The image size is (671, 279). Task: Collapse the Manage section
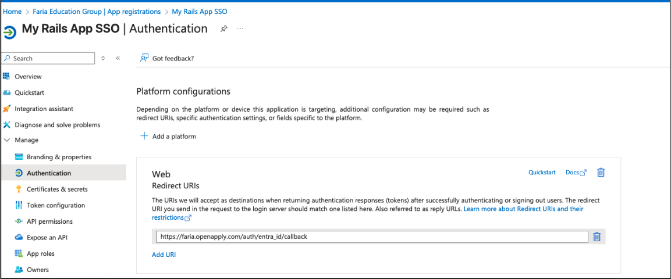pyautogui.click(x=7, y=140)
